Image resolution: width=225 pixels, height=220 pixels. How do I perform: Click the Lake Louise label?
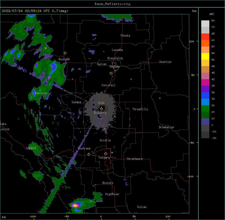click(5, 126)
